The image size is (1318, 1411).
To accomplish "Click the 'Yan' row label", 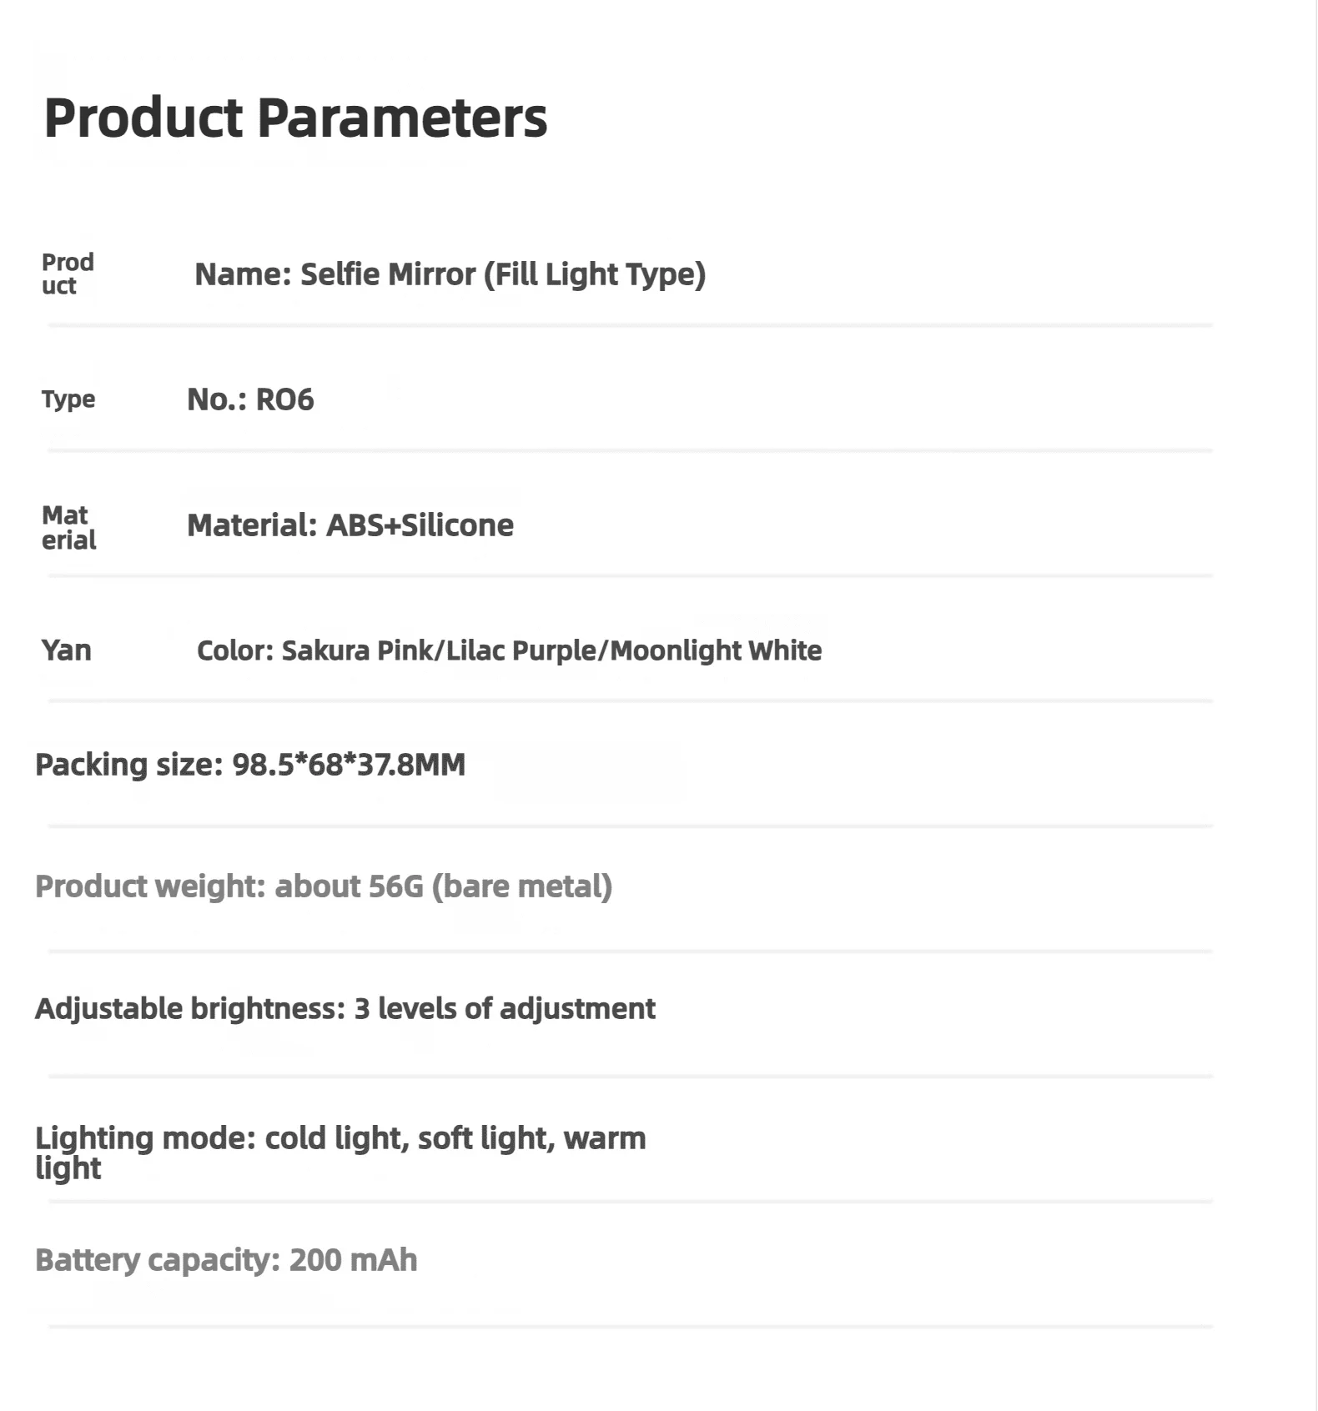I will point(66,650).
